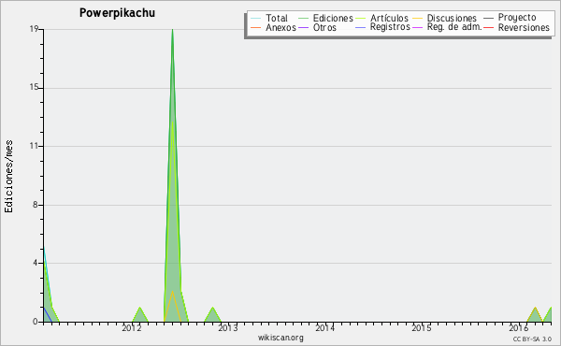Click the 2013 x-axis label

click(228, 327)
